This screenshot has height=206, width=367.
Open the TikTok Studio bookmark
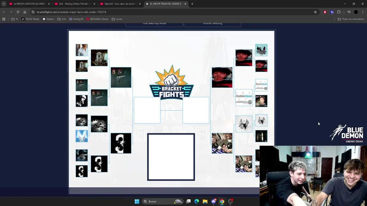[x=30, y=19]
